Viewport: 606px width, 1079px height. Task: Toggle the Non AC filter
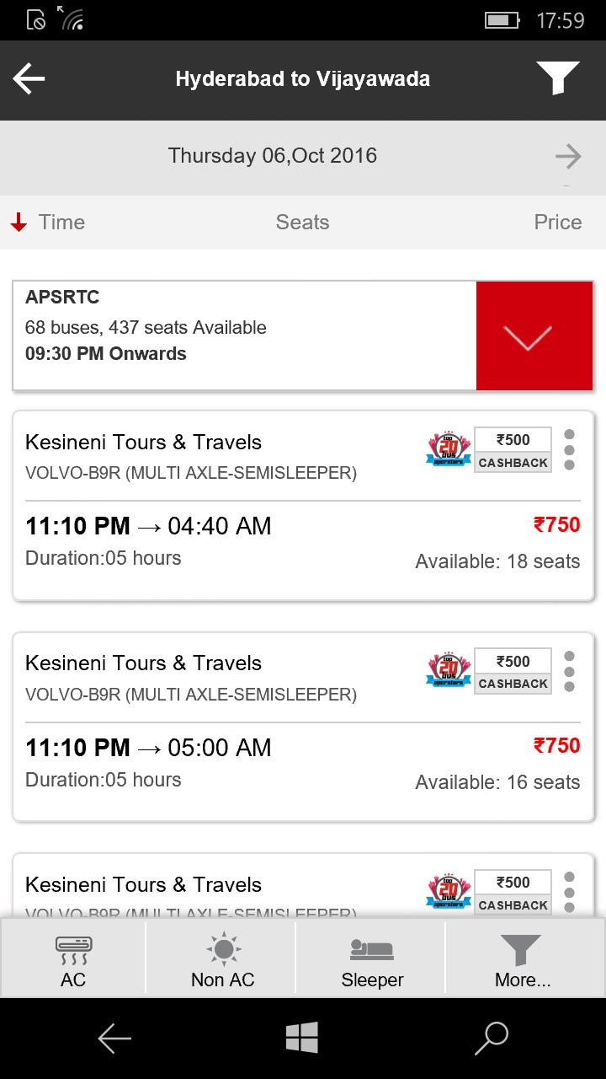click(222, 961)
